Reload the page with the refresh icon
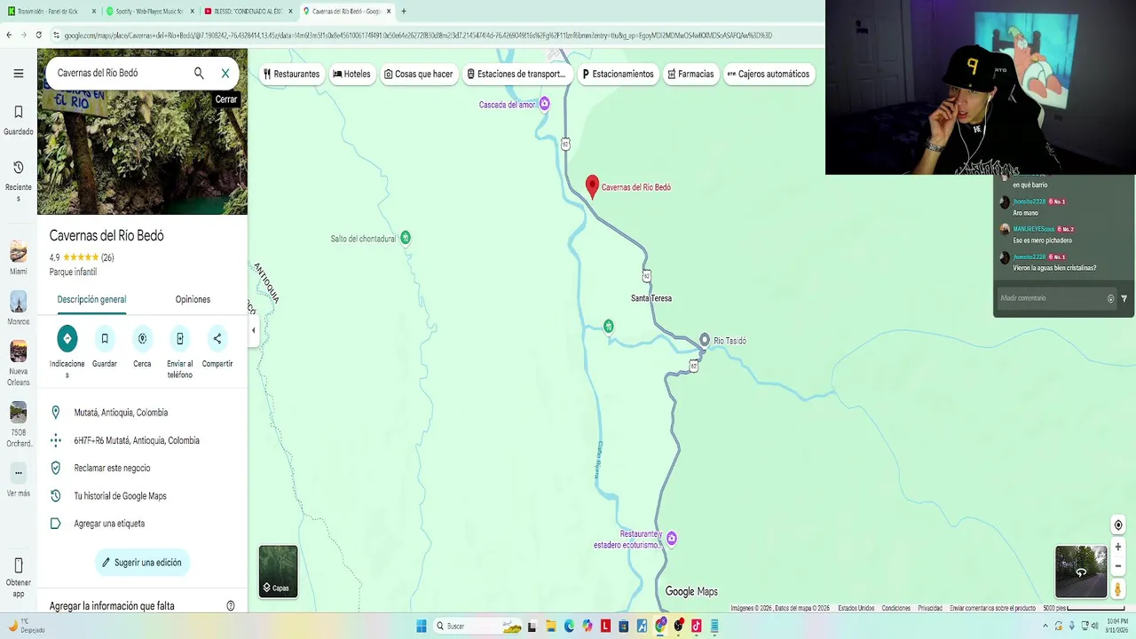Viewport: 1136px width, 639px height. pyautogui.click(x=38, y=35)
